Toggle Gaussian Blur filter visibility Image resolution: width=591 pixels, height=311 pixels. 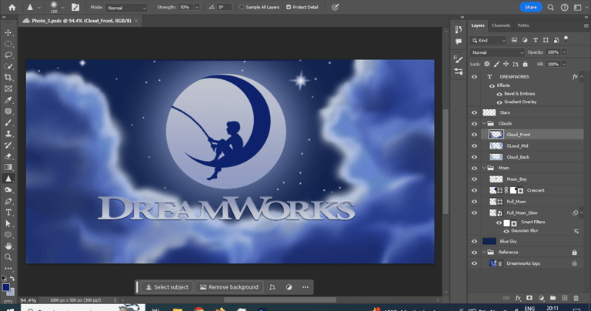506,231
